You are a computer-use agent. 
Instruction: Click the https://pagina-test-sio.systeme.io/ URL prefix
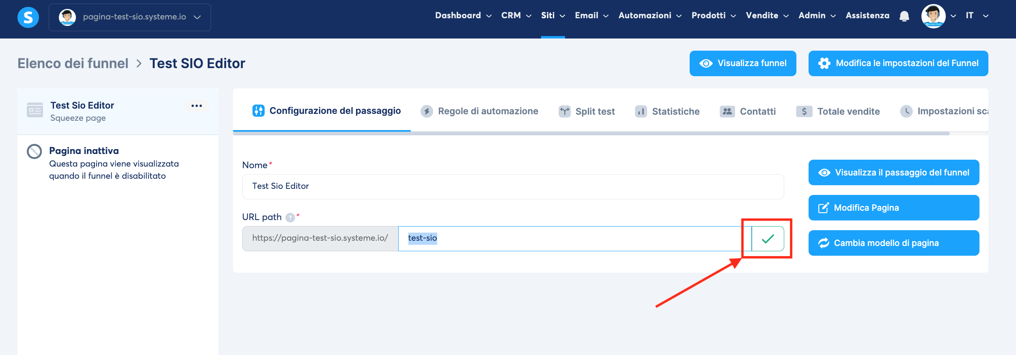click(x=320, y=239)
